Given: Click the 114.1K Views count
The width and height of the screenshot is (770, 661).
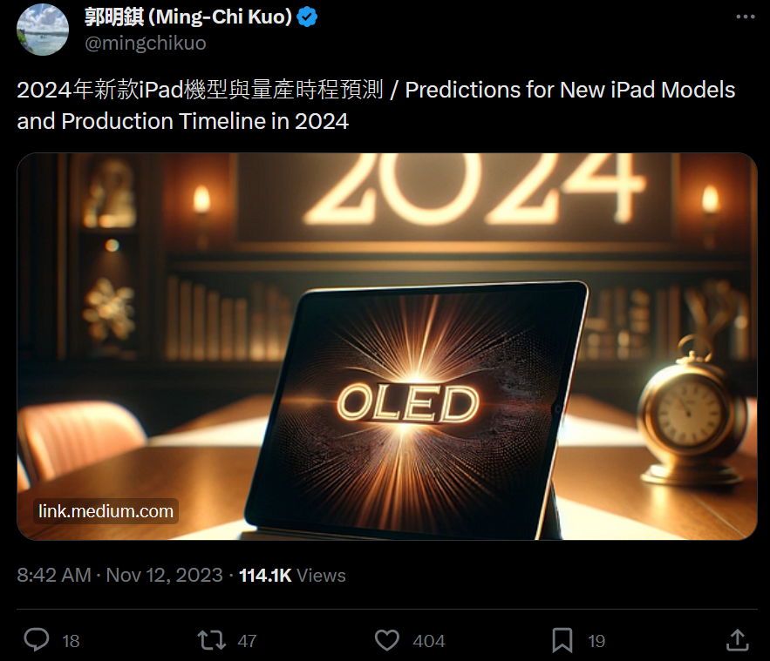Looking at the screenshot, I should pos(292,576).
